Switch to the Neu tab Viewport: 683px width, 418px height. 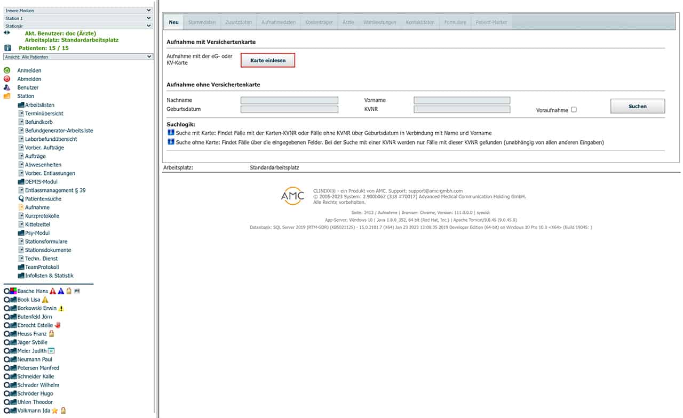coord(173,22)
